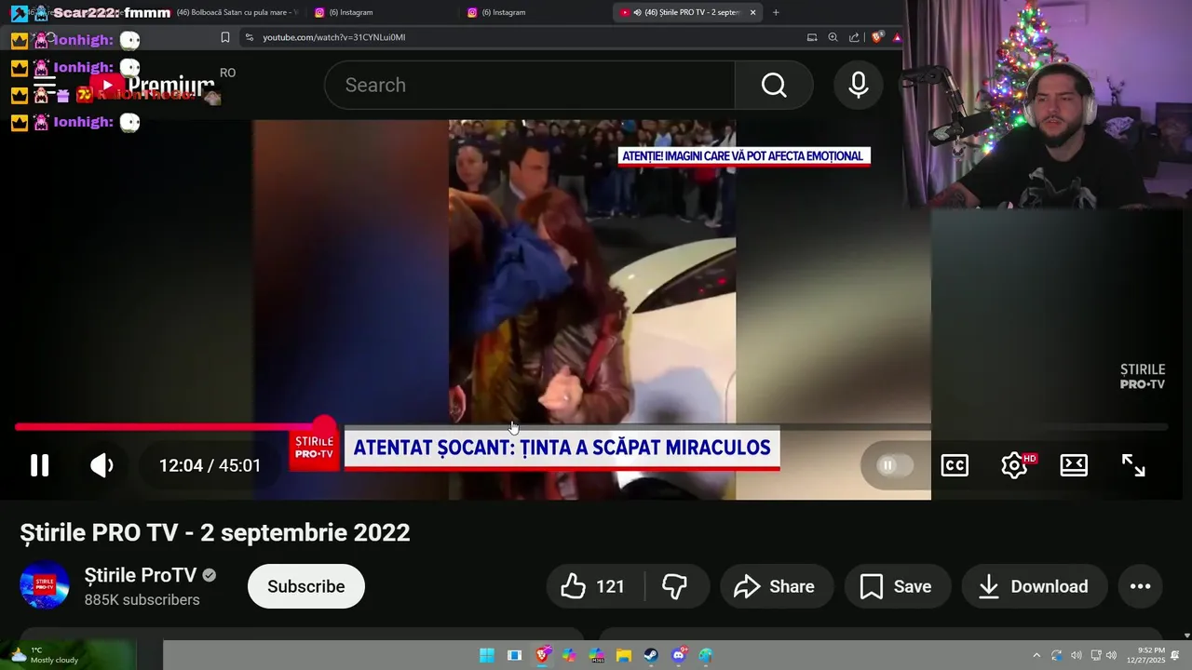
Task: Click the magnifying glass search button
Action: click(774, 85)
